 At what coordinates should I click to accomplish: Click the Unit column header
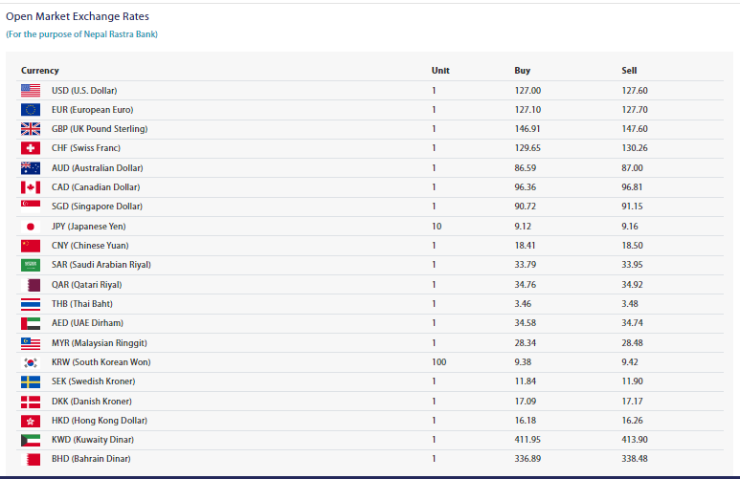[x=440, y=71]
